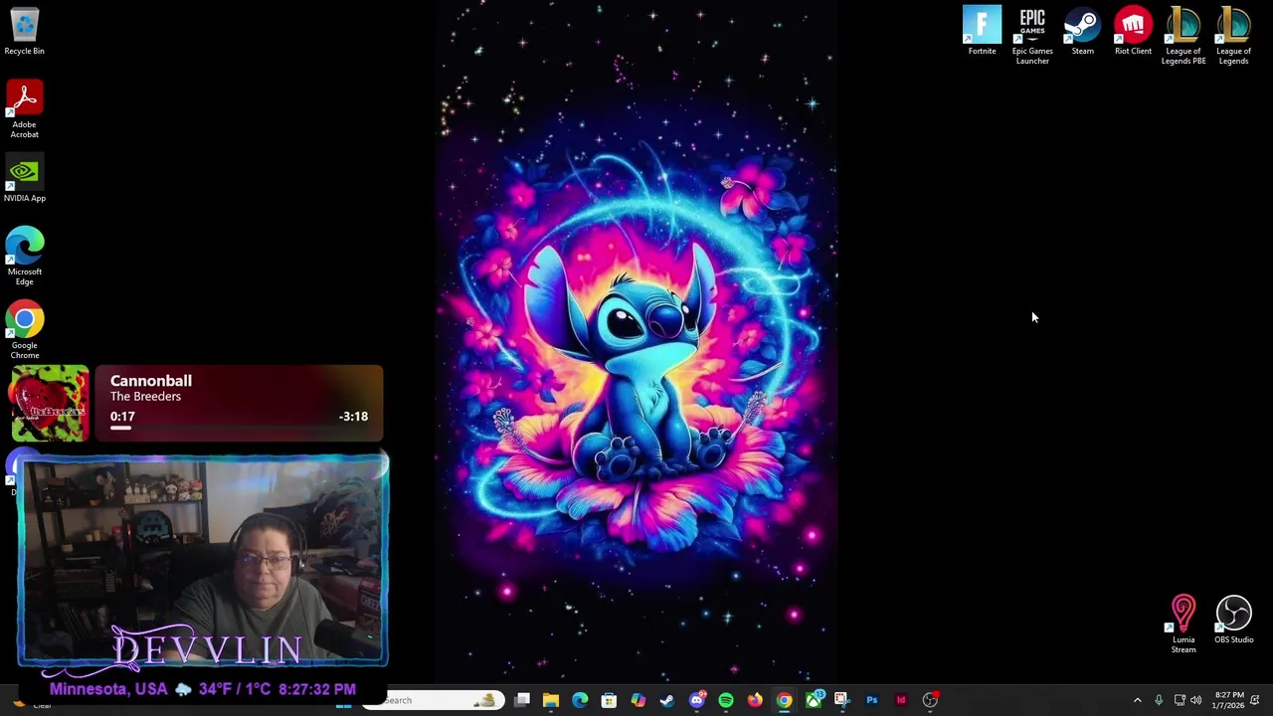Open the volume speaker tray icon
The image size is (1273, 716).
click(x=1196, y=700)
